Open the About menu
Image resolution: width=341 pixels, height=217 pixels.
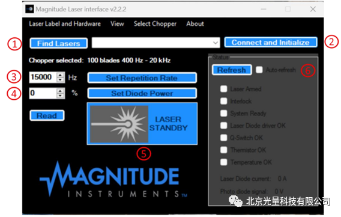(x=195, y=23)
